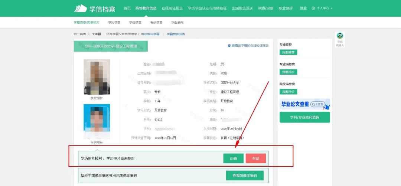Click the 在籍（注册学籍）status text

pyautogui.click(x=232, y=138)
